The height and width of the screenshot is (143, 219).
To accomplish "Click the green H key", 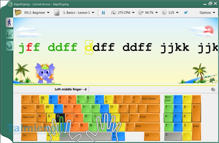I will (88, 118).
